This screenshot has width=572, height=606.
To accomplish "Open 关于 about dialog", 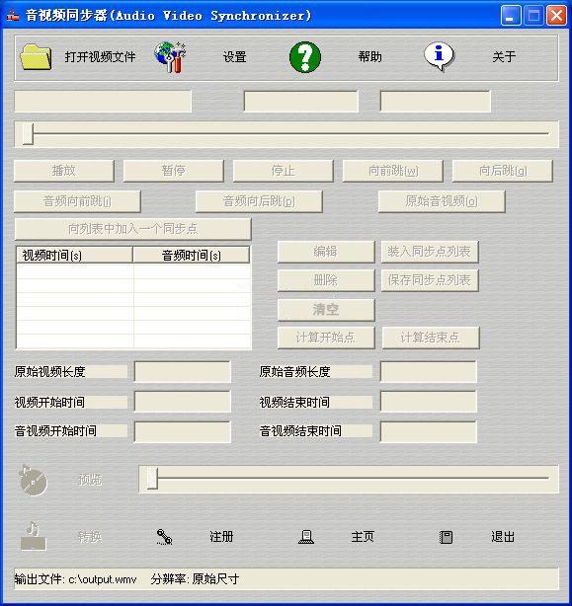I will pos(504,57).
